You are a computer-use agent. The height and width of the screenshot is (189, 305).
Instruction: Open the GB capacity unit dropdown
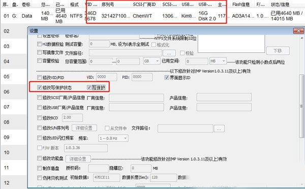(x=151, y=61)
